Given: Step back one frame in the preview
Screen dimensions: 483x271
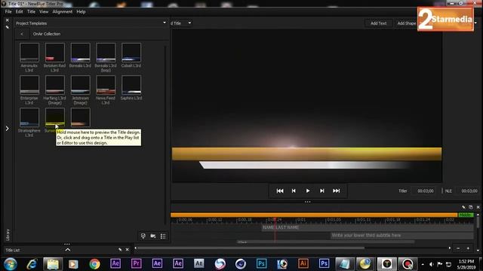Looking at the screenshot, I should (294, 190).
